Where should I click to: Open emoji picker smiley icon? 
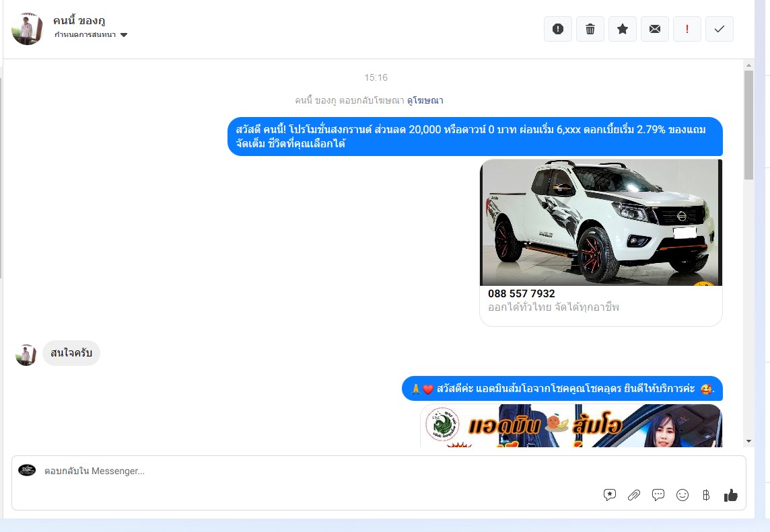coord(682,495)
